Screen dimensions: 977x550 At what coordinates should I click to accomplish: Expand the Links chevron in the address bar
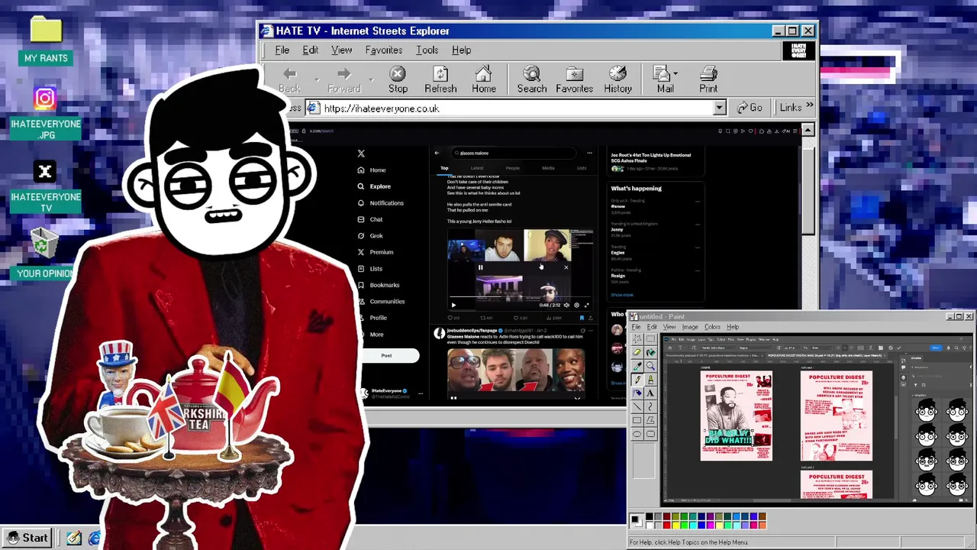pos(809,106)
